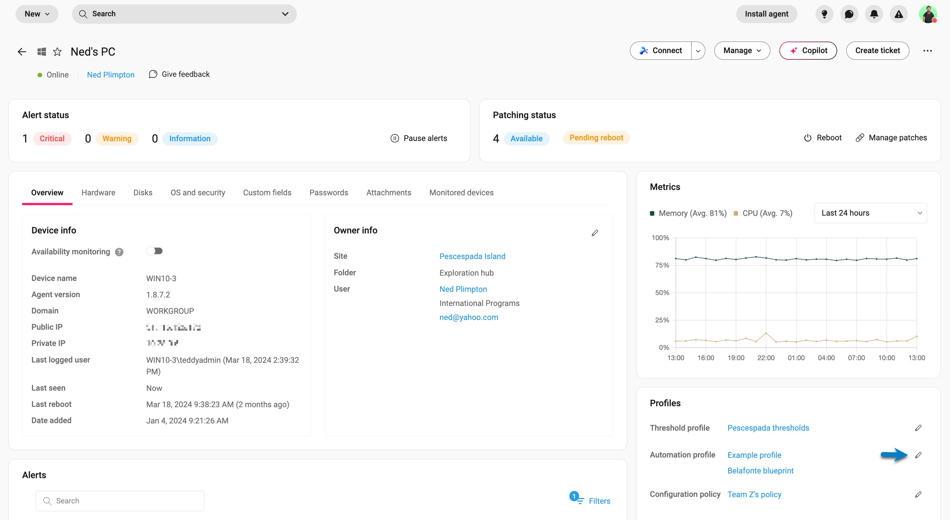Expand the top Search dropdown chevron
Viewport: 950px width, 520px height.
click(285, 14)
